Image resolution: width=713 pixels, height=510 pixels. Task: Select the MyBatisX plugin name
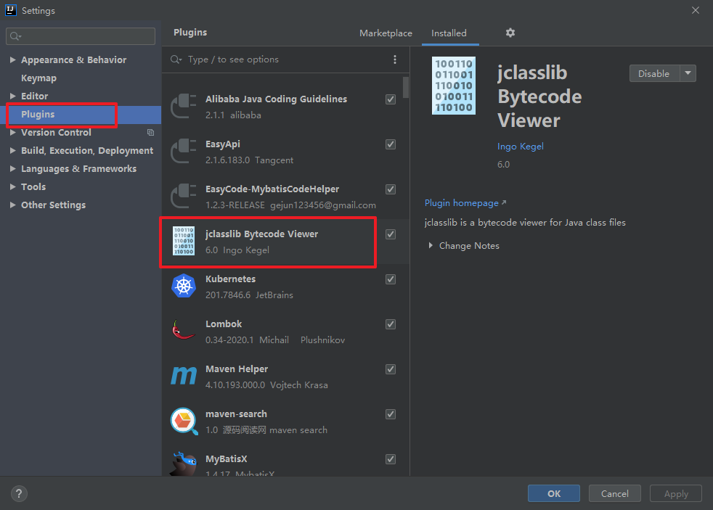(226, 458)
